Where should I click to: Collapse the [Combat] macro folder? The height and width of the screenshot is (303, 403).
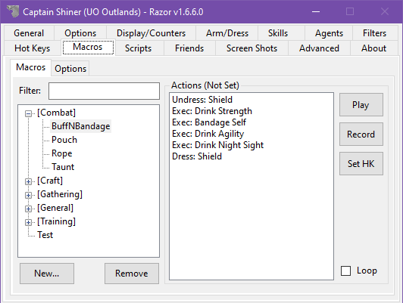[28, 113]
